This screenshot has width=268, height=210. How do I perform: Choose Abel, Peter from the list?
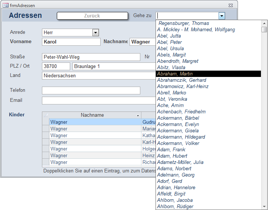[209, 42]
